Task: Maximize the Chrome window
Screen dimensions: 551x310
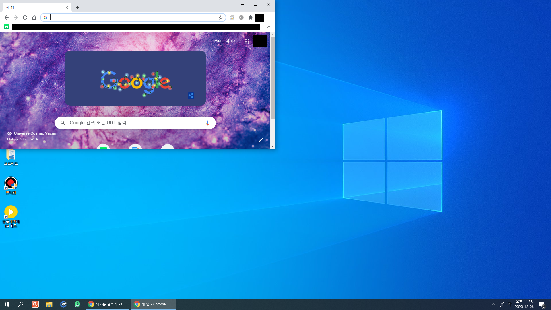Action: click(x=255, y=4)
